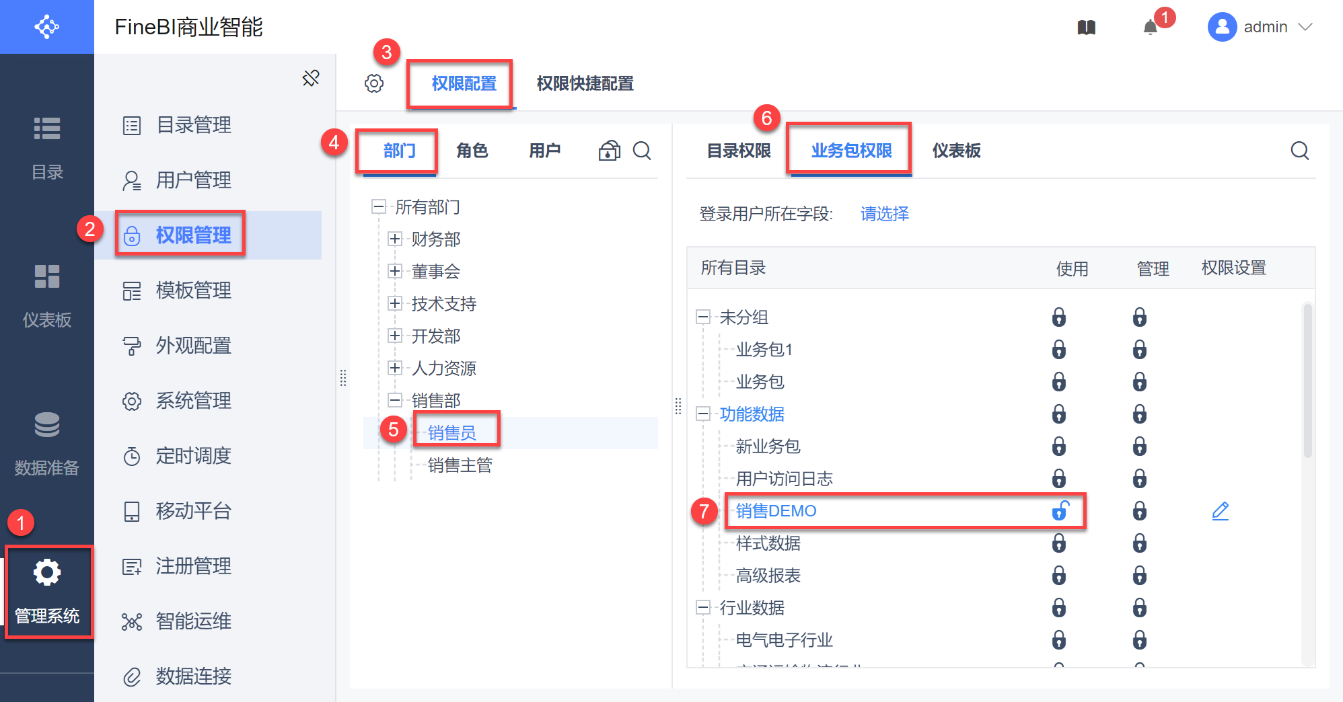Collapse the 销售部 department node
Viewport: 1343px width, 702px height.
click(x=395, y=400)
